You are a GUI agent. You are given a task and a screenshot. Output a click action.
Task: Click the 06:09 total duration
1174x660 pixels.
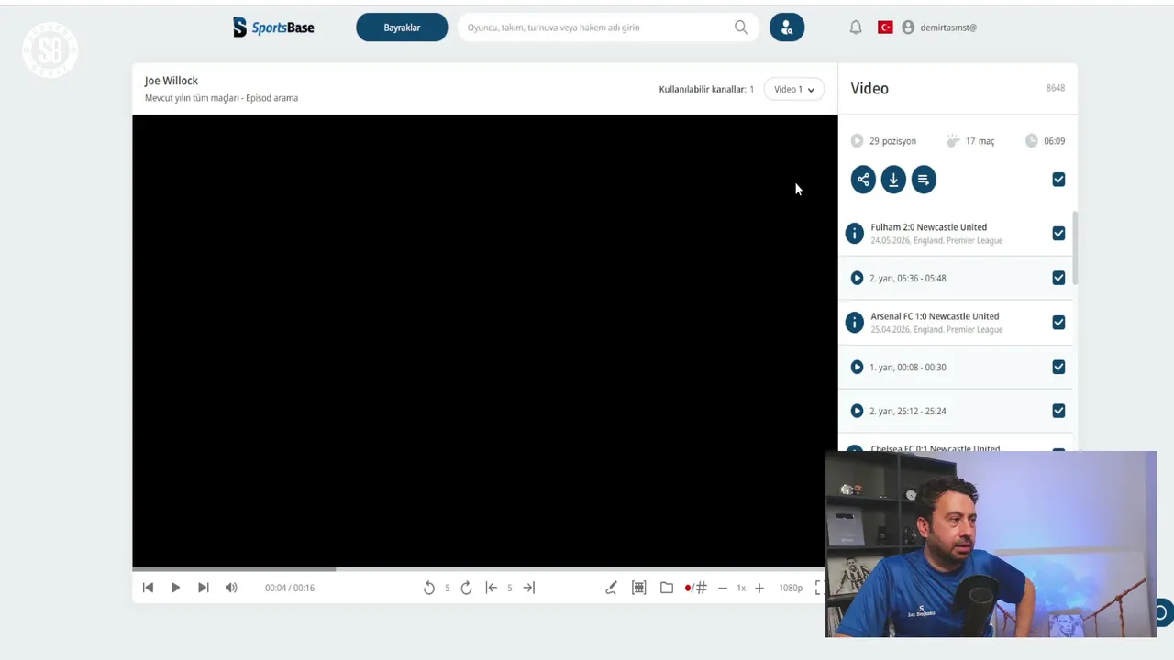coord(1054,141)
